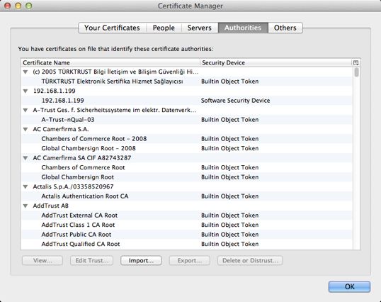Screen dimensions: 381x302
Task: Sort by the Certificate Name column header
Action: click(110, 62)
